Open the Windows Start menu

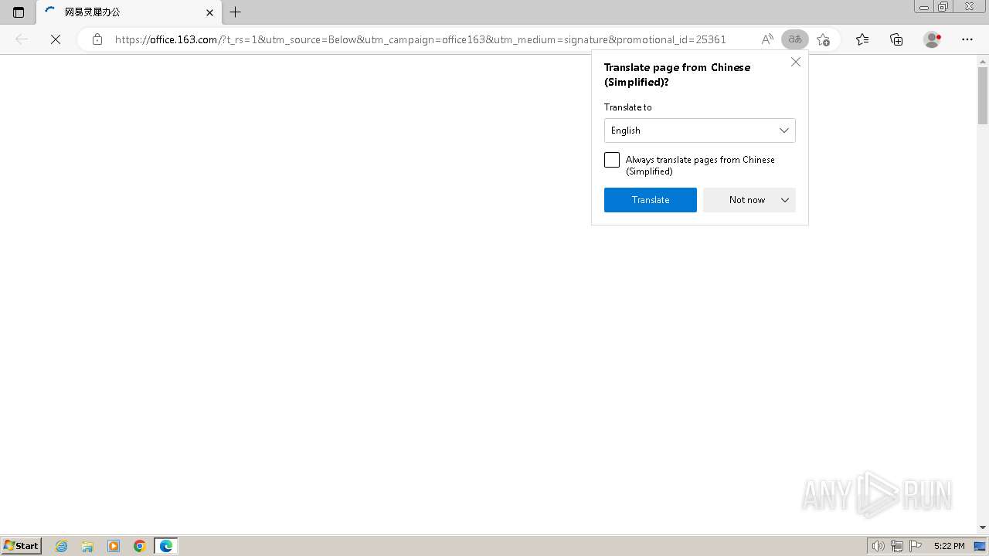tap(21, 546)
